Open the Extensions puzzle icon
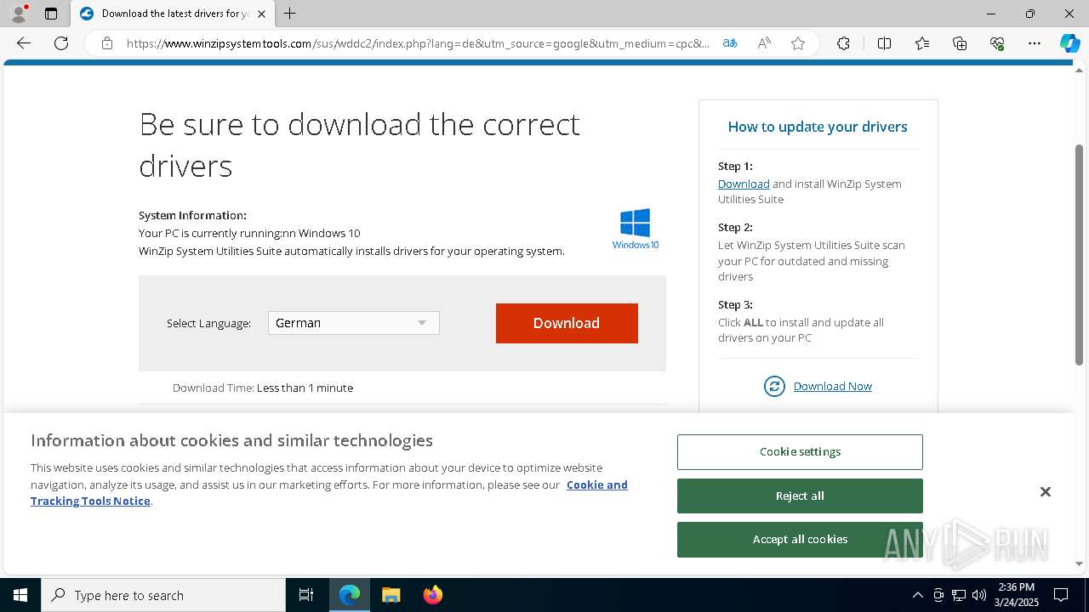The width and height of the screenshot is (1089, 612). pos(843,43)
